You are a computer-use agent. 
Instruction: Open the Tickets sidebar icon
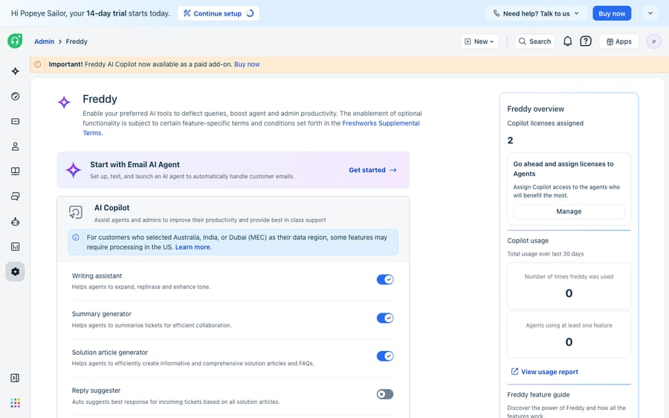(x=16, y=122)
